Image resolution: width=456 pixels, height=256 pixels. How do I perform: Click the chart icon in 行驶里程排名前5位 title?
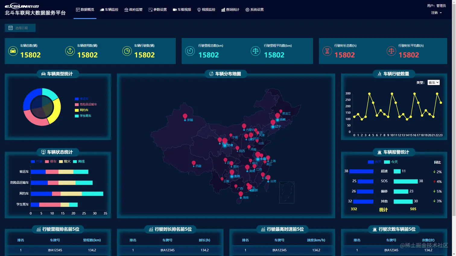click(x=39, y=229)
